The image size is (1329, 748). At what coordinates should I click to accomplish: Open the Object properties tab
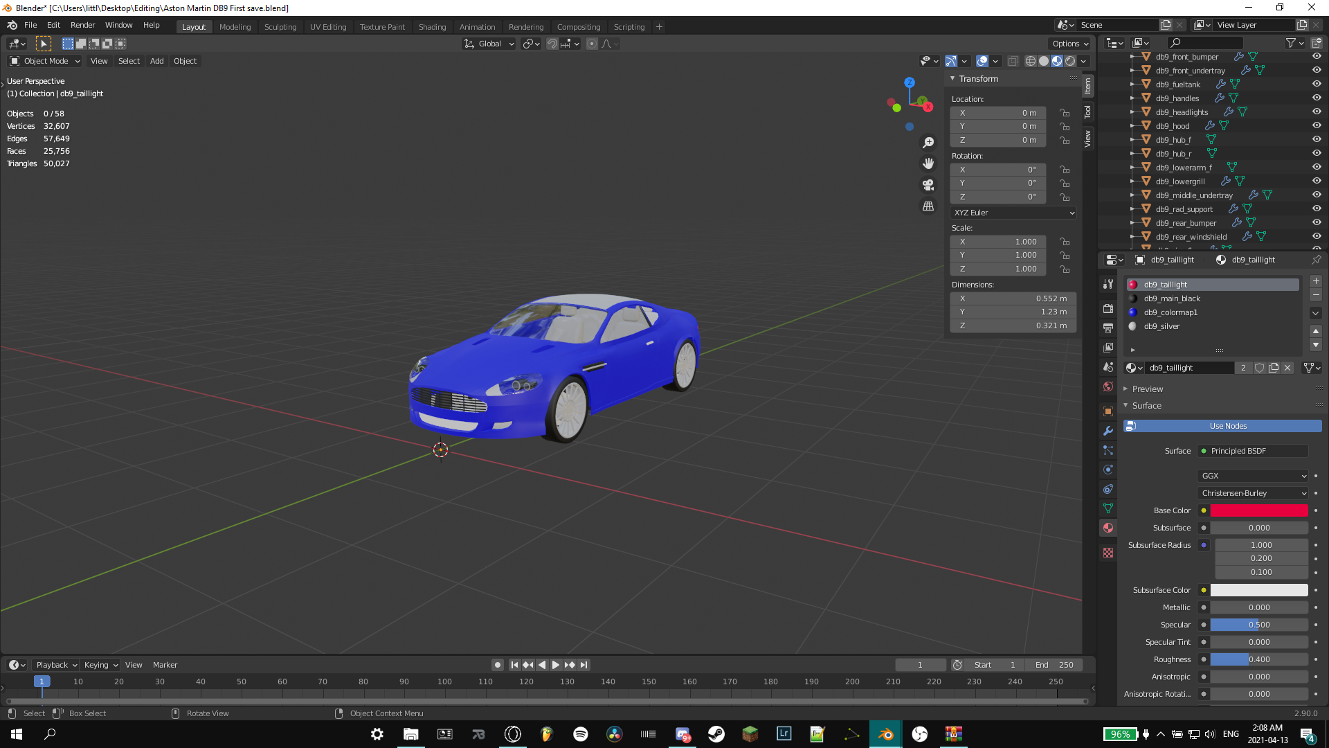pyautogui.click(x=1108, y=411)
